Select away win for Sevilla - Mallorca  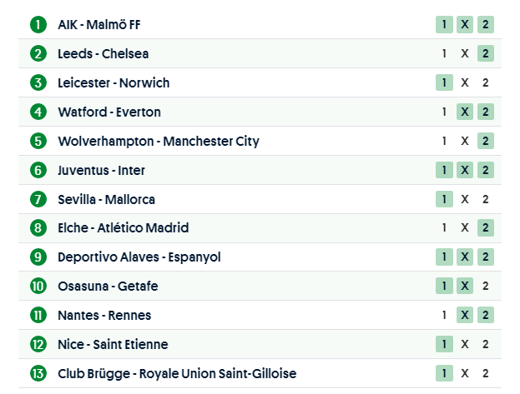point(485,199)
